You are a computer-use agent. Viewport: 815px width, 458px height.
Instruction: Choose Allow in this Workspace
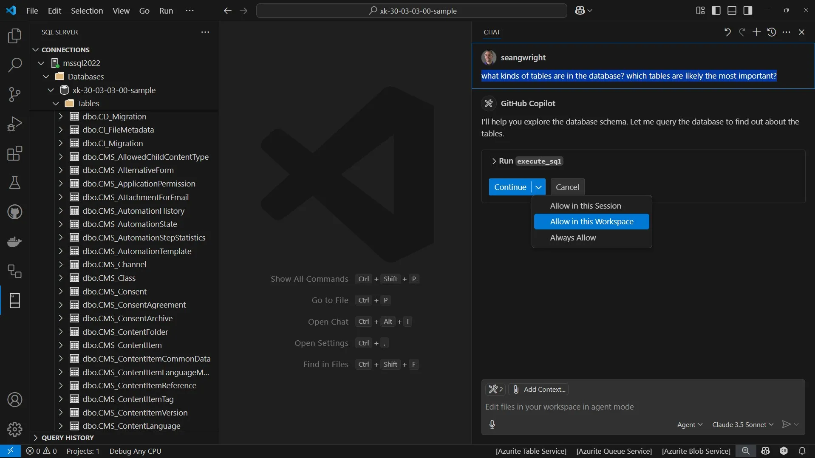coord(591,222)
